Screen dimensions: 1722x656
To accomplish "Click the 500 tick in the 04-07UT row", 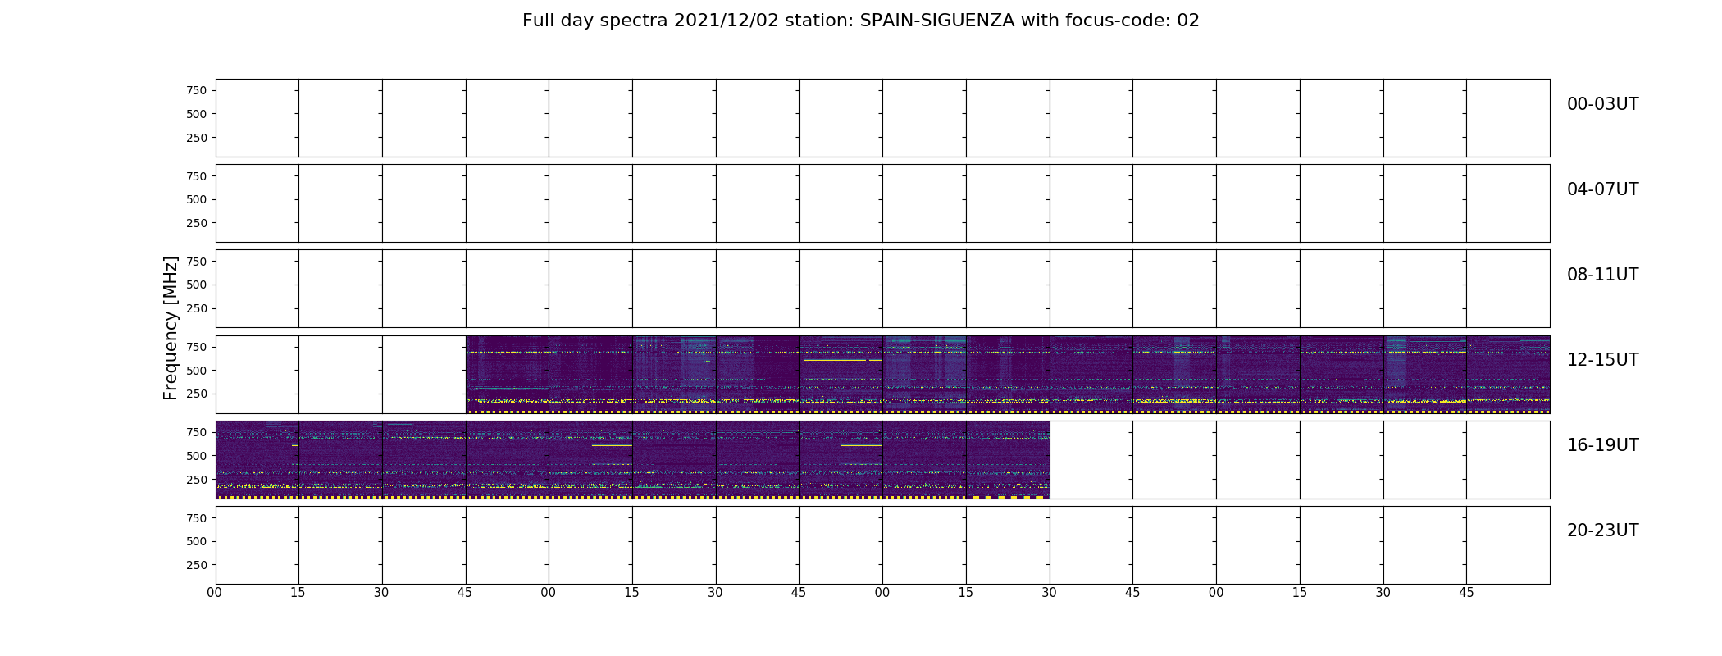I will coord(197,199).
